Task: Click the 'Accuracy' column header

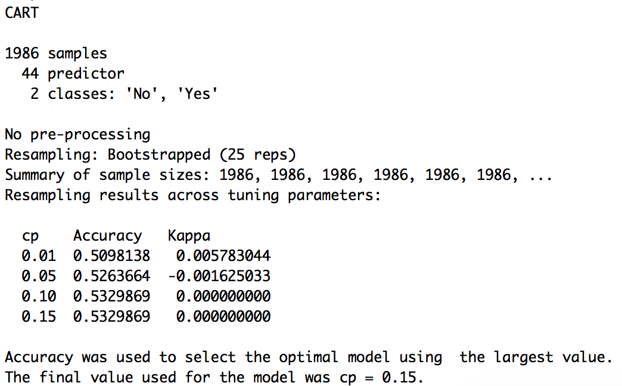Action: (107, 236)
